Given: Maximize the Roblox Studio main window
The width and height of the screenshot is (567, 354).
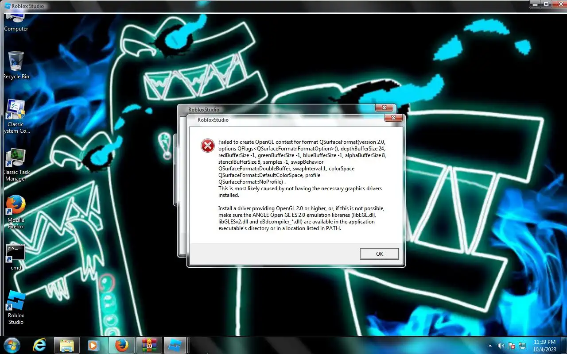Looking at the screenshot, I should pos(546,4).
